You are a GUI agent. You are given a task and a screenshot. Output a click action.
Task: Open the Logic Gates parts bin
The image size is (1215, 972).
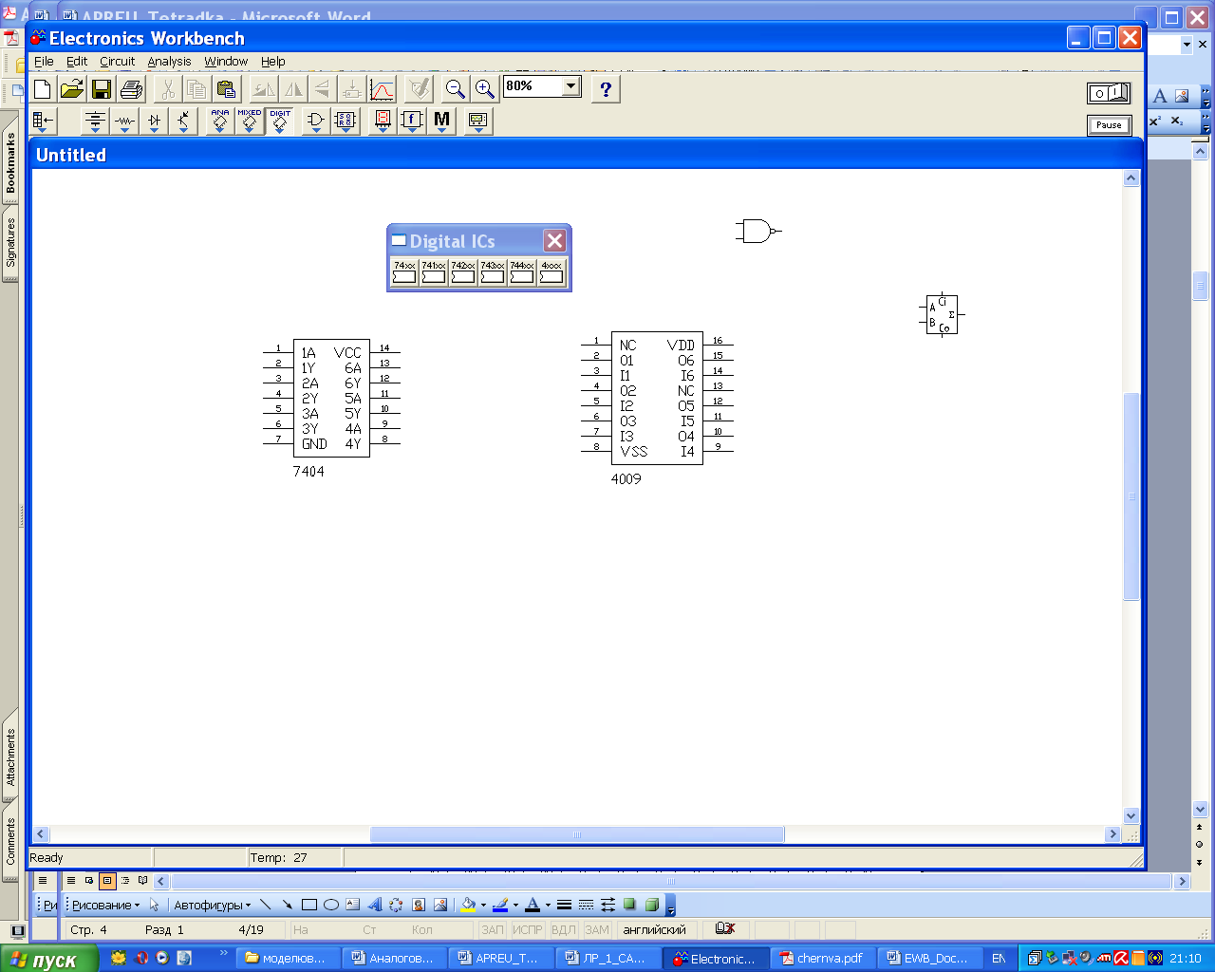pos(316,121)
